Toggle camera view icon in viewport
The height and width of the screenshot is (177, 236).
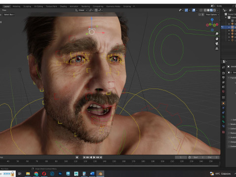(217, 44)
